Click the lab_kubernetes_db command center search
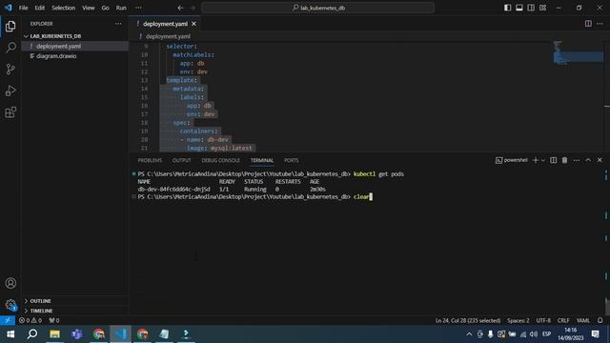 (317, 8)
